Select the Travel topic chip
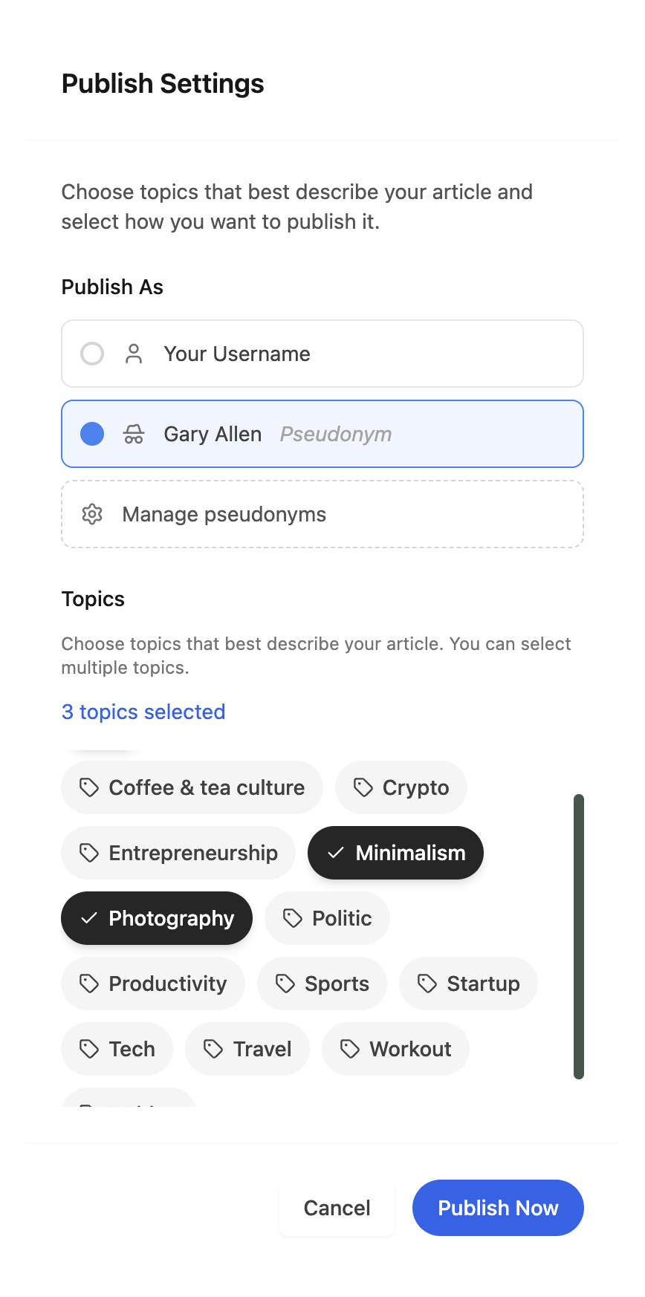The height and width of the screenshot is (1297, 645). click(x=247, y=1049)
